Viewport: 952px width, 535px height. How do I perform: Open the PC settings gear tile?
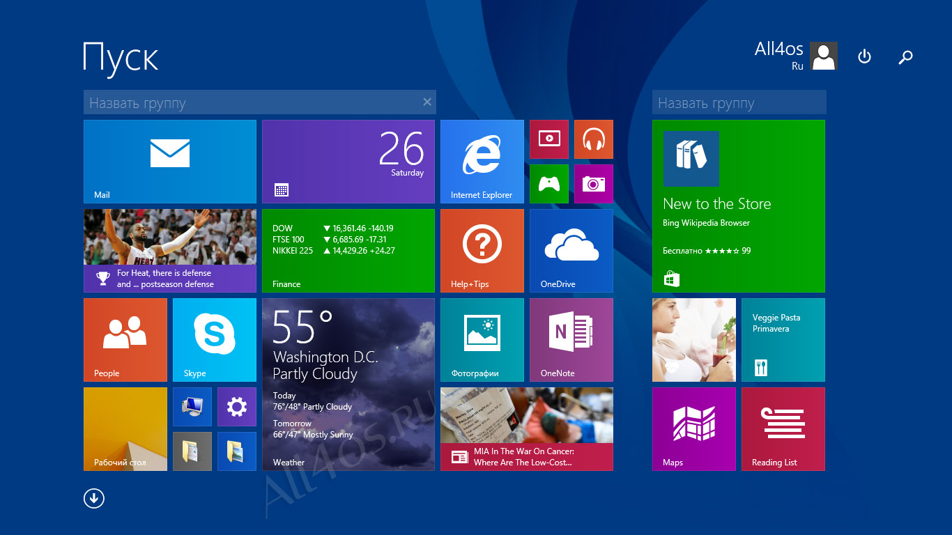coord(237,407)
